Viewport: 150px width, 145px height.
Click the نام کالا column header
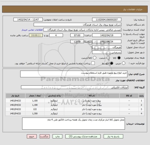(x=92, y=96)
